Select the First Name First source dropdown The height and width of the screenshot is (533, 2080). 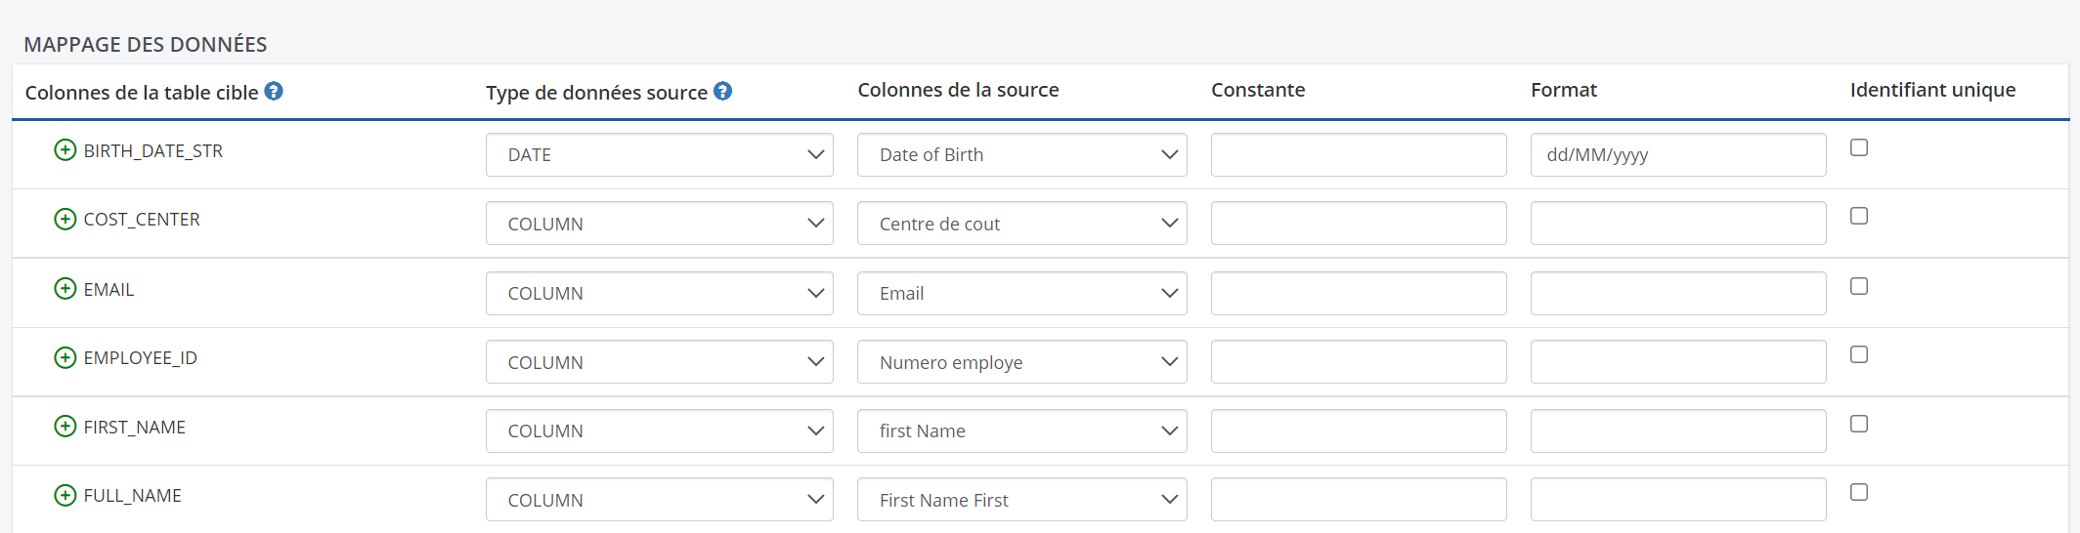click(1021, 500)
